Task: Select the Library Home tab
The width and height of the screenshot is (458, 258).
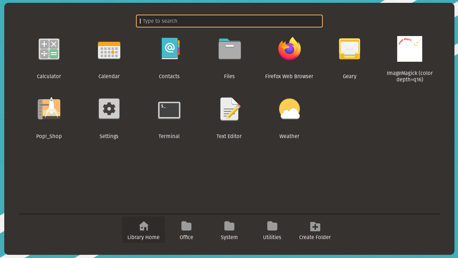Action: click(x=143, y=230)
